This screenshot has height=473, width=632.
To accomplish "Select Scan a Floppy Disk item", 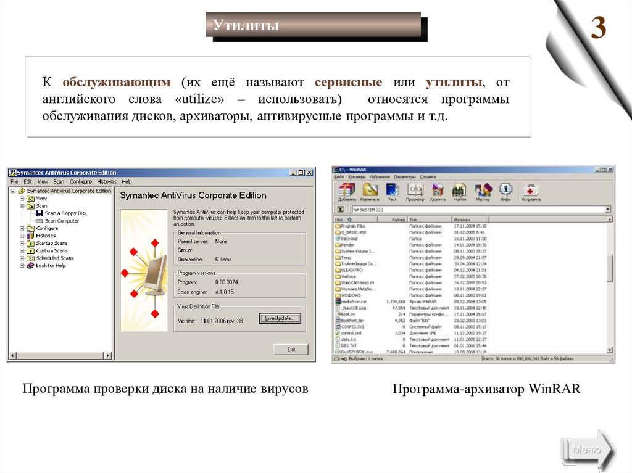I will point(65,213).
